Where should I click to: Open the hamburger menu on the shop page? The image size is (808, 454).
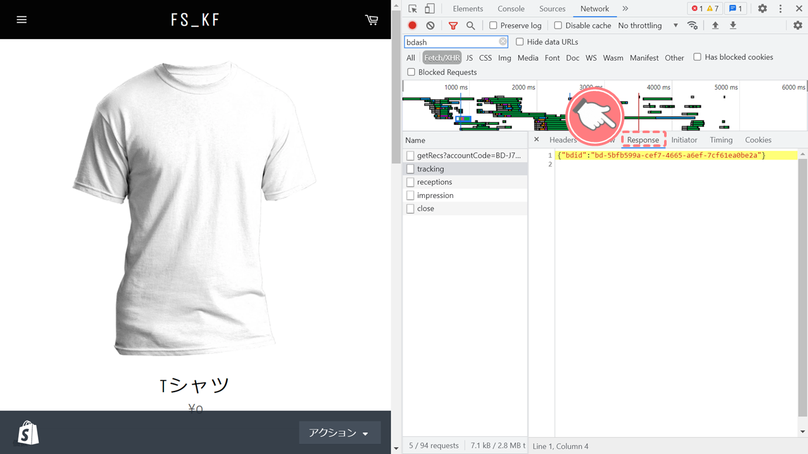coord(21,20)
